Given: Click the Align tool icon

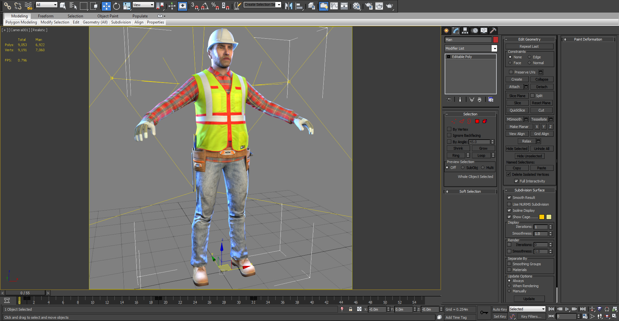Looking at the screenshot, I should click(299, 6).
